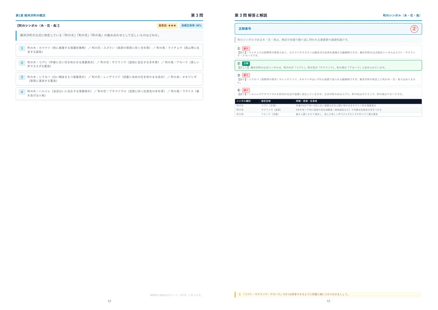Select choice ③ number box on question page
The height and width of the screenshot is (310, 438).
click(22, 77)
